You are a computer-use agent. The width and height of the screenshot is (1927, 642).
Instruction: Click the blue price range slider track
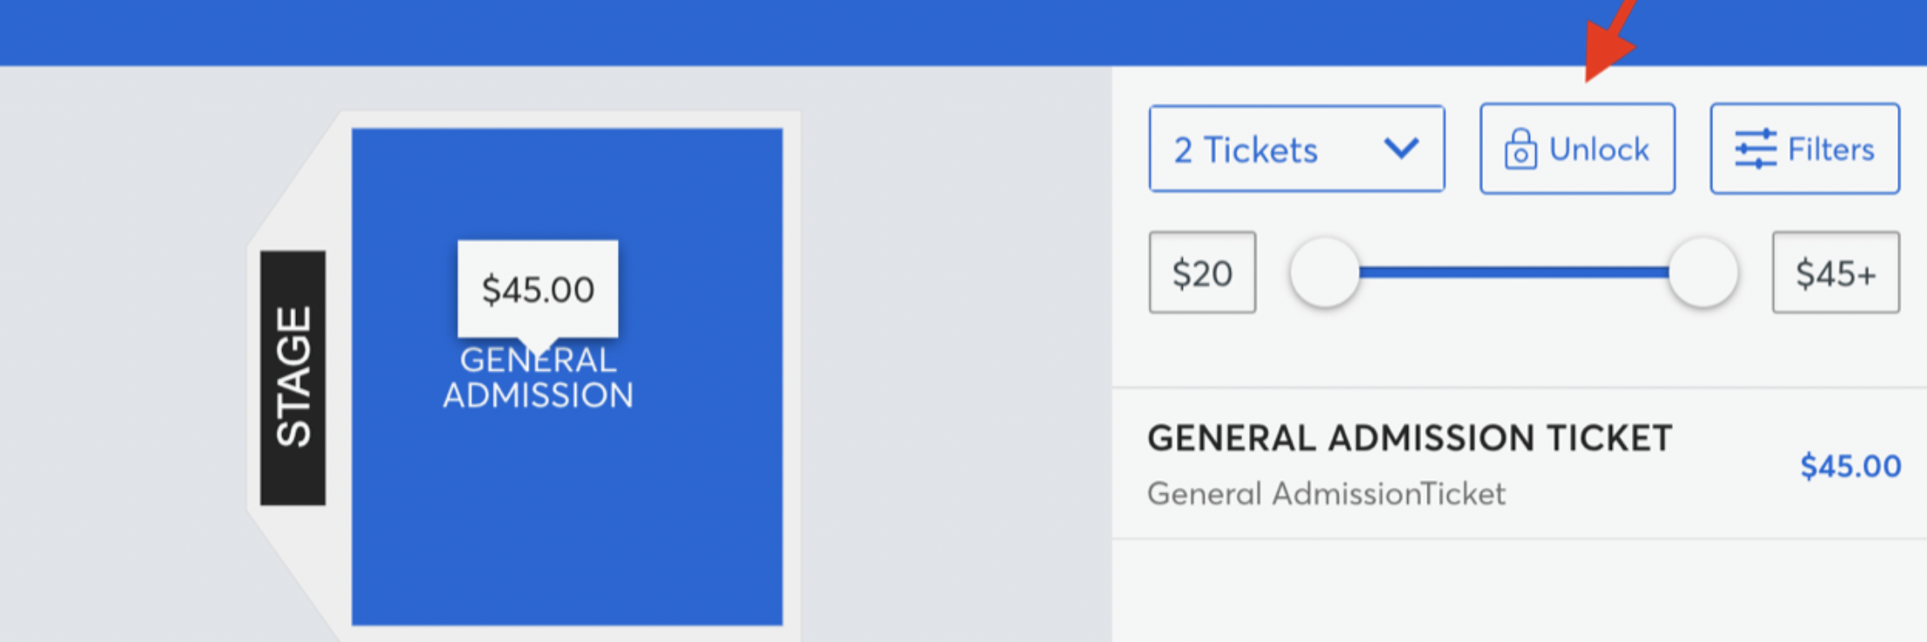(x=1513, y=272)
